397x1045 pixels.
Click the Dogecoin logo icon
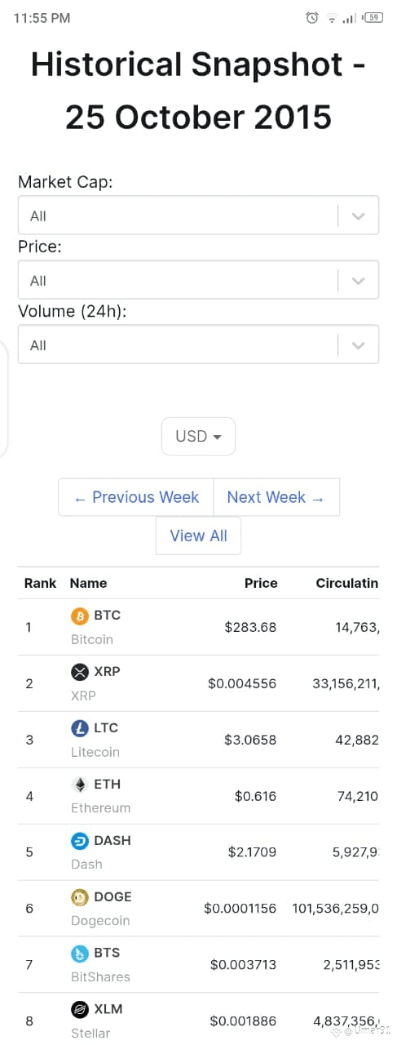click(80, 897)
